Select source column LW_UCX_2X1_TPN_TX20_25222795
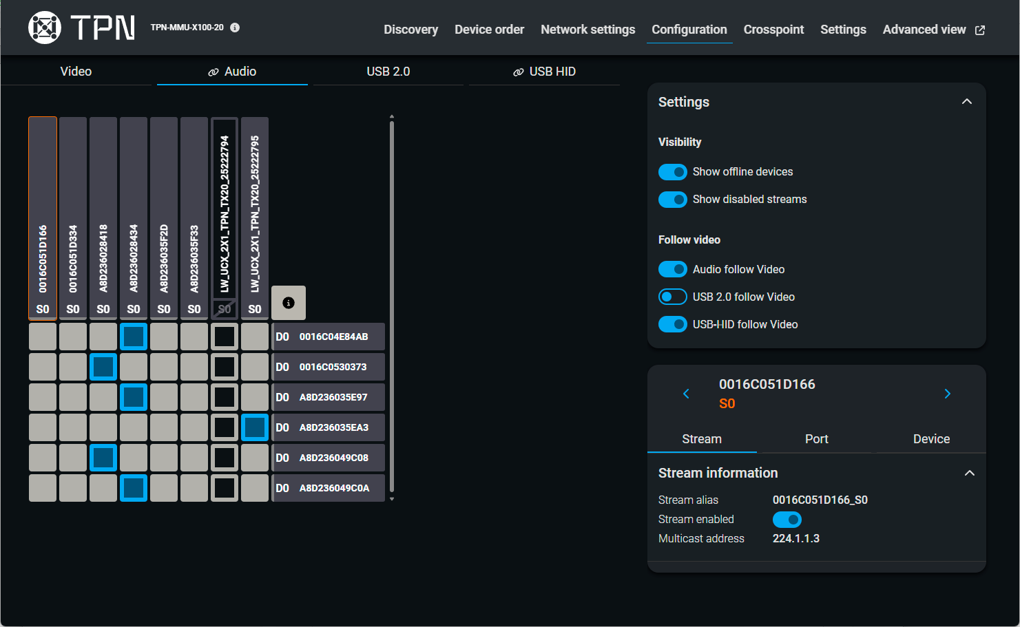 click(x=255, y=218)
